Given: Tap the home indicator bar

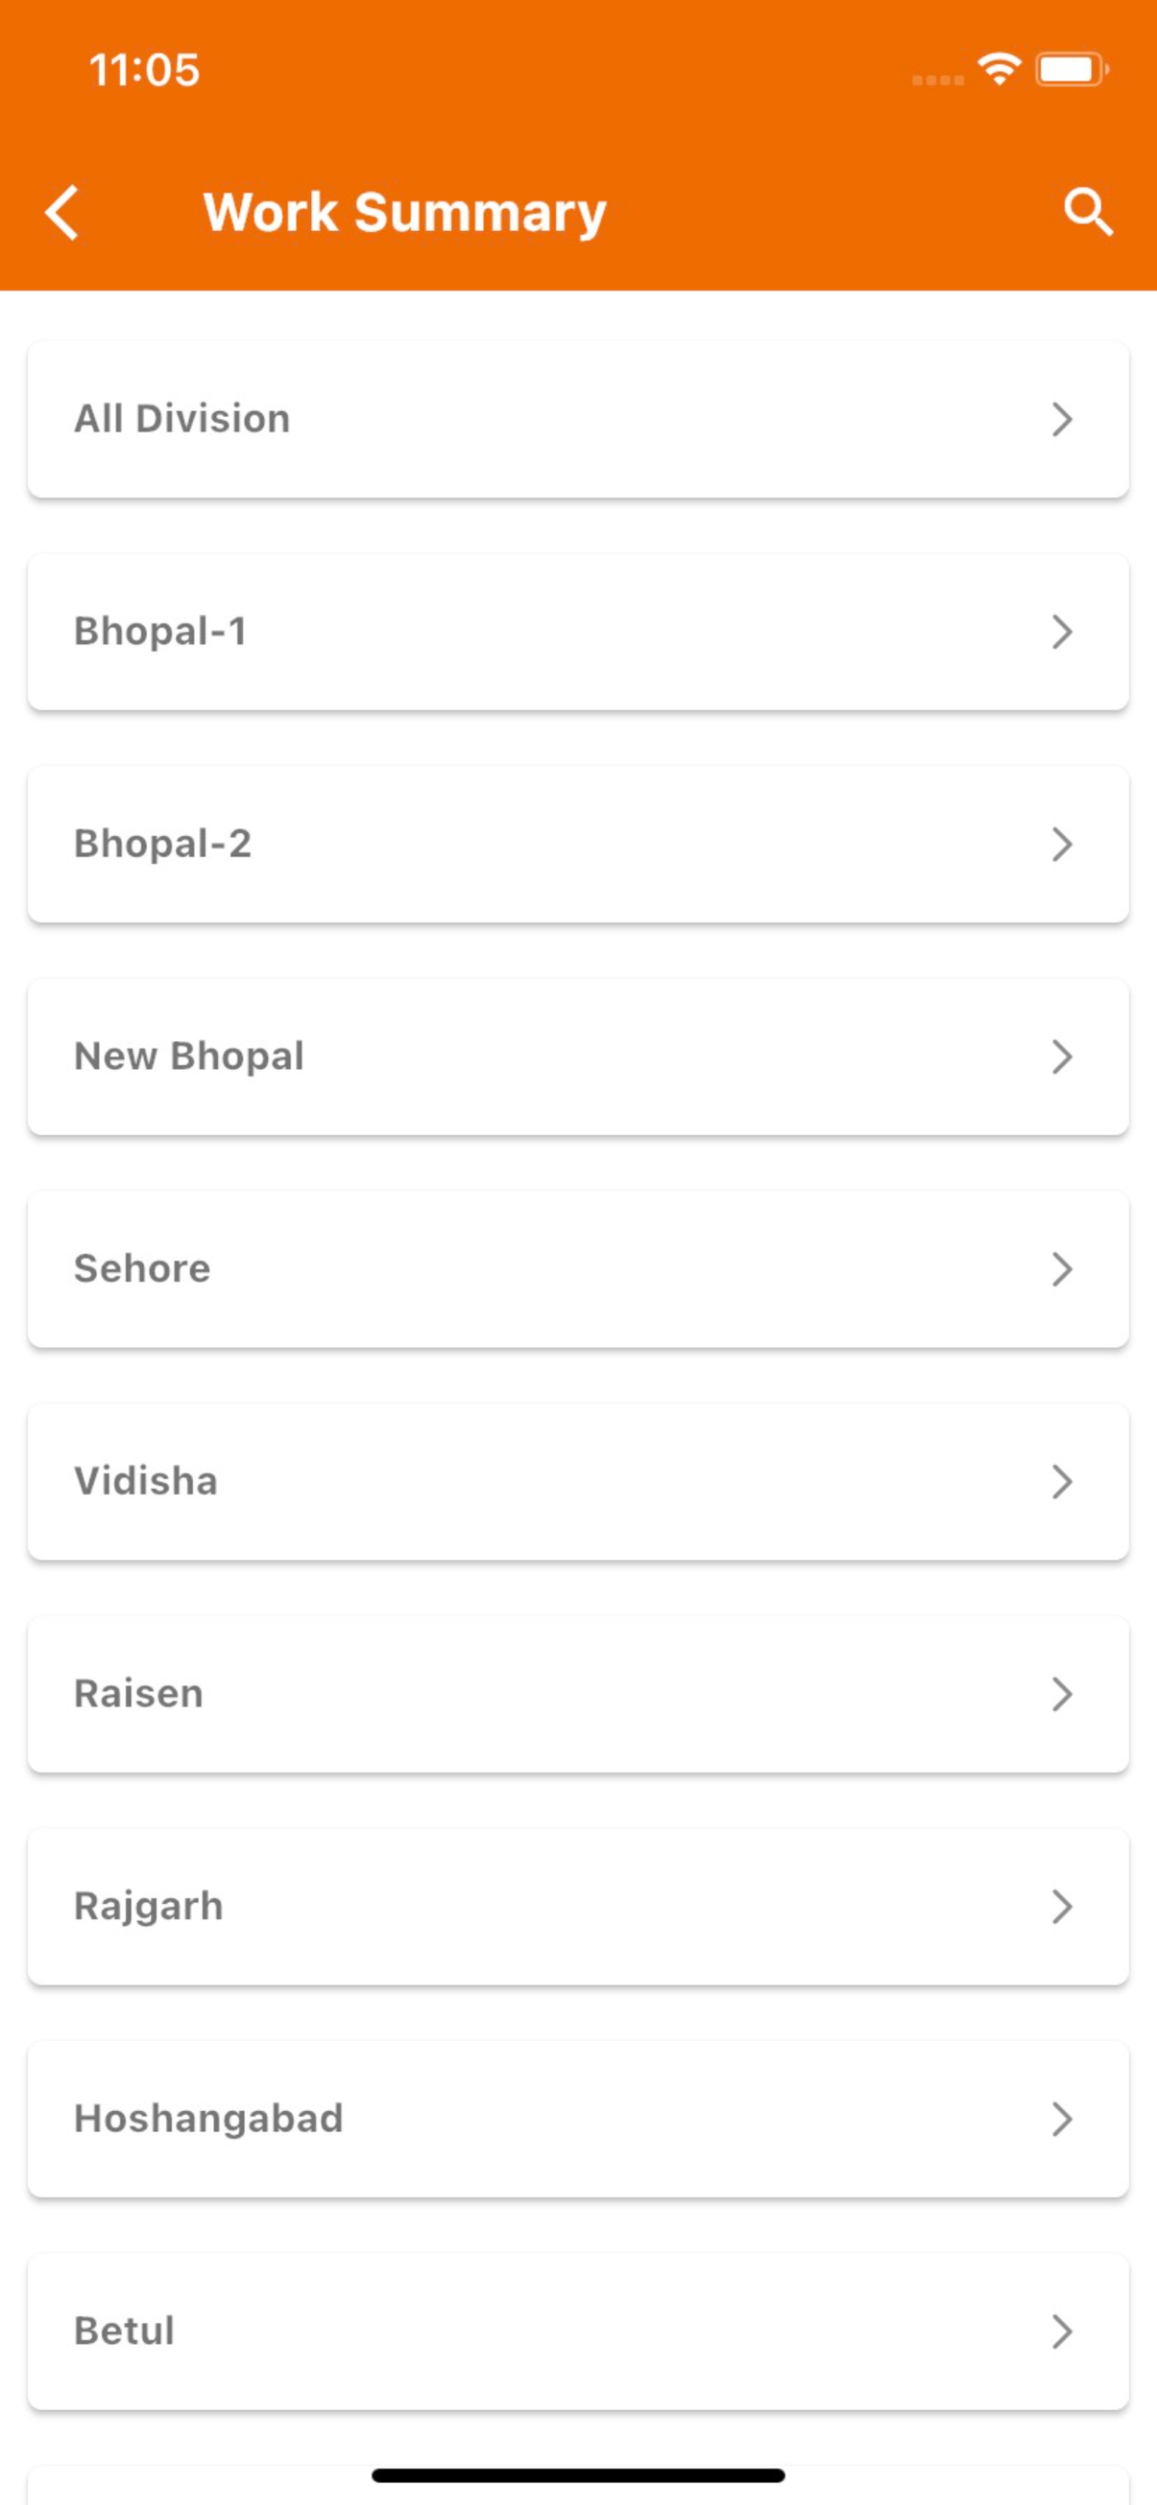Looking at the screenshot, I should tap(578, 2475).
